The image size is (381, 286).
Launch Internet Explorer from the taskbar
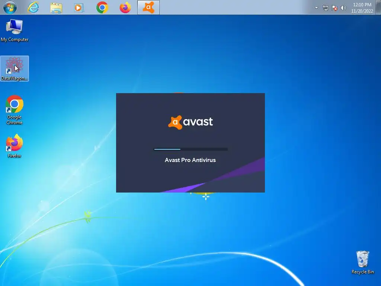tap(33, 7)
